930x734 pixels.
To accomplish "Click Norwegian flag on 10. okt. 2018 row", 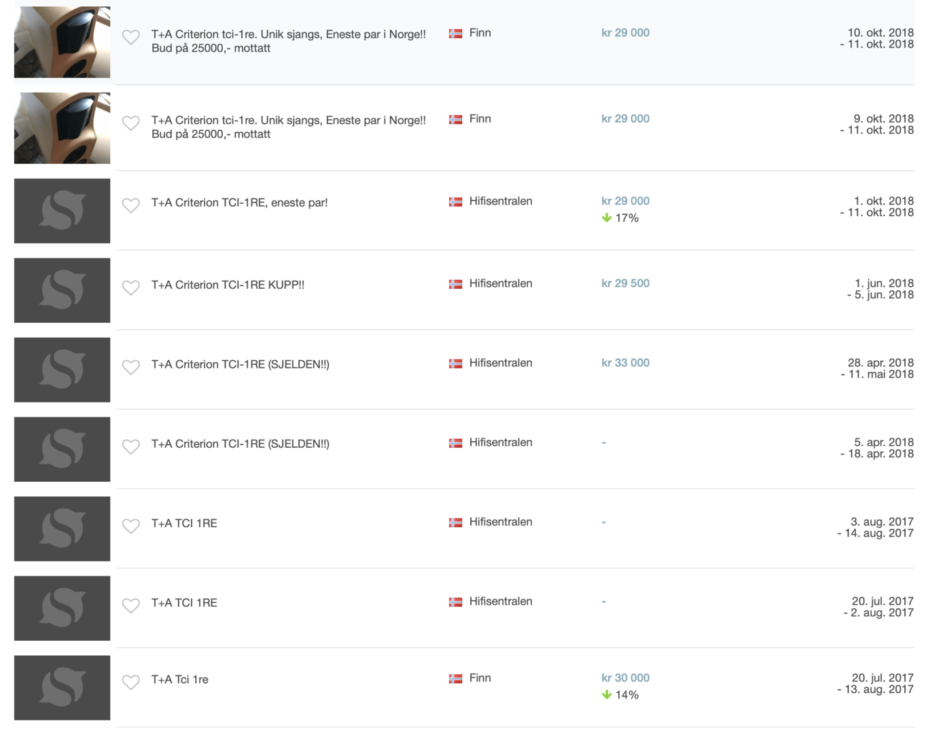I will (456, 33).
